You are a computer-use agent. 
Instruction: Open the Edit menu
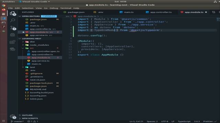[17, 8]
